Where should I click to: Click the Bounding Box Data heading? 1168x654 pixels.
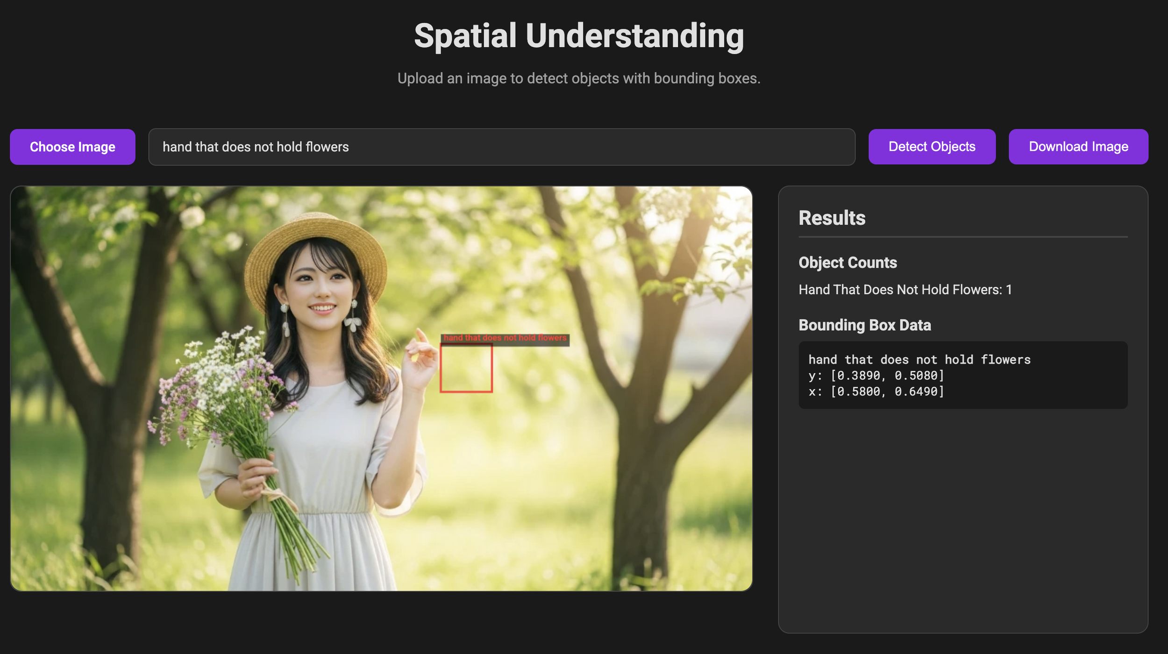click(x=864, y=325)
